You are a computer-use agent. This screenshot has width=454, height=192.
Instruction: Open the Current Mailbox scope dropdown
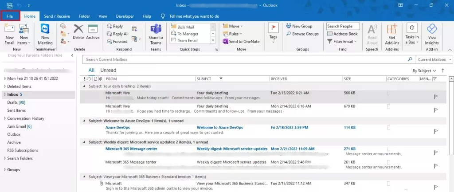coord(434,59)
